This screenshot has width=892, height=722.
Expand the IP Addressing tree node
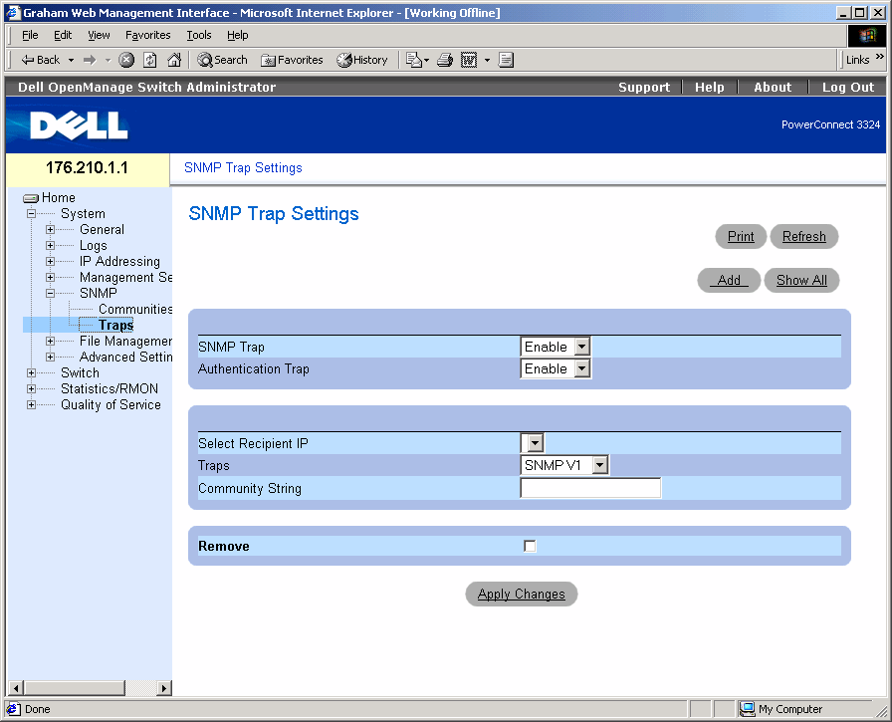50,262
